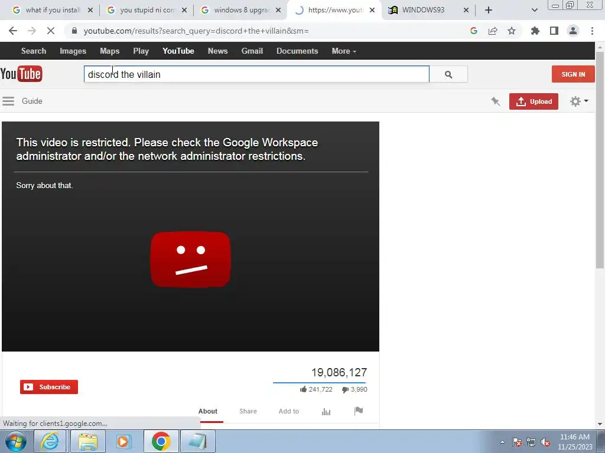Switch to 'windows 8 upgrac' tab

click(242, 10)
